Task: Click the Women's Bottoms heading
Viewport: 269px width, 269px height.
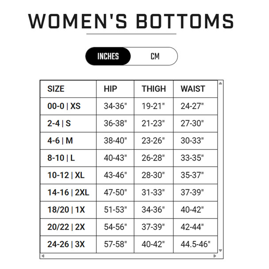Action: tap(131, 21)
